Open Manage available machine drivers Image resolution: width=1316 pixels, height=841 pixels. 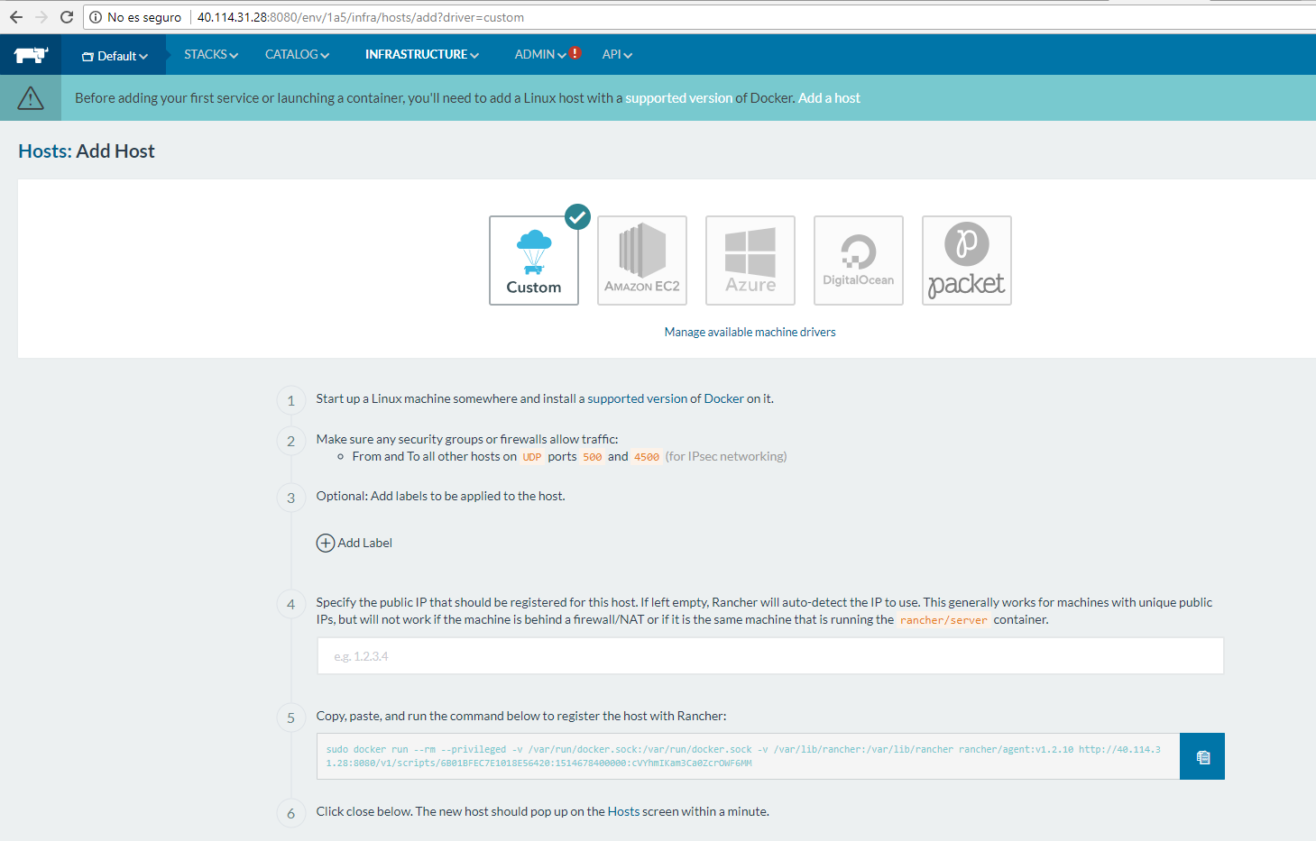750,333
